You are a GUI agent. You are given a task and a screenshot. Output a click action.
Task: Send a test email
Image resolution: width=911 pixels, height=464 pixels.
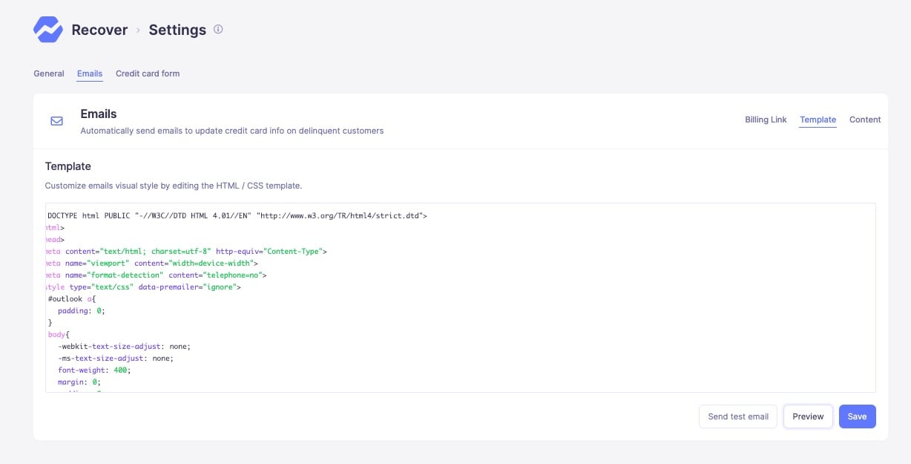click(737, 416)
